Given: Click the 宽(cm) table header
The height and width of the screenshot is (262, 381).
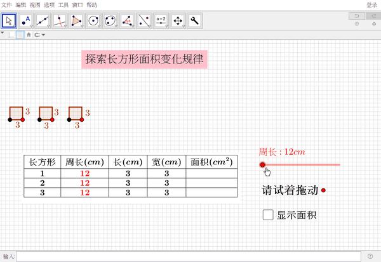Looking at the screenshot, I should tap(166, 162).
